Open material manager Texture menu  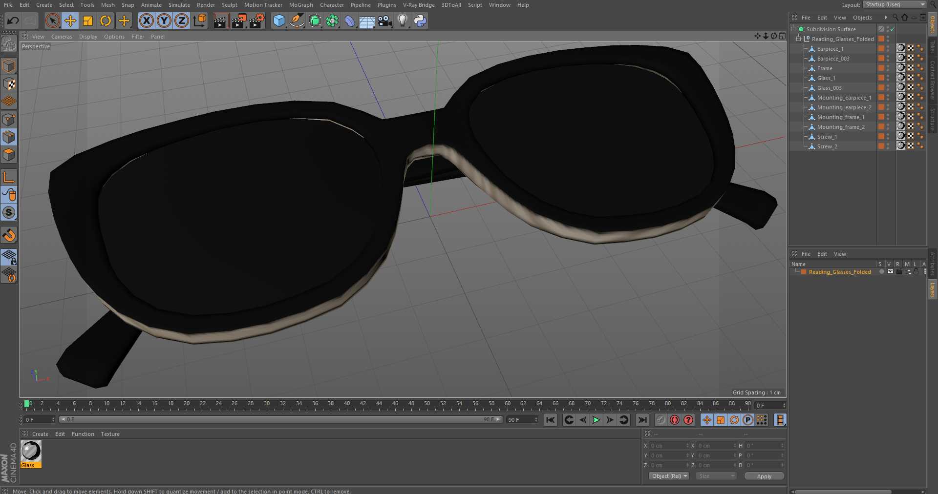click(x=110, y=434)
